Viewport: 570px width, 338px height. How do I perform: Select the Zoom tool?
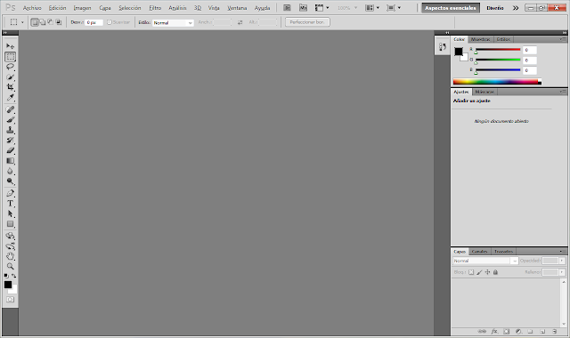tap(10, 266)
